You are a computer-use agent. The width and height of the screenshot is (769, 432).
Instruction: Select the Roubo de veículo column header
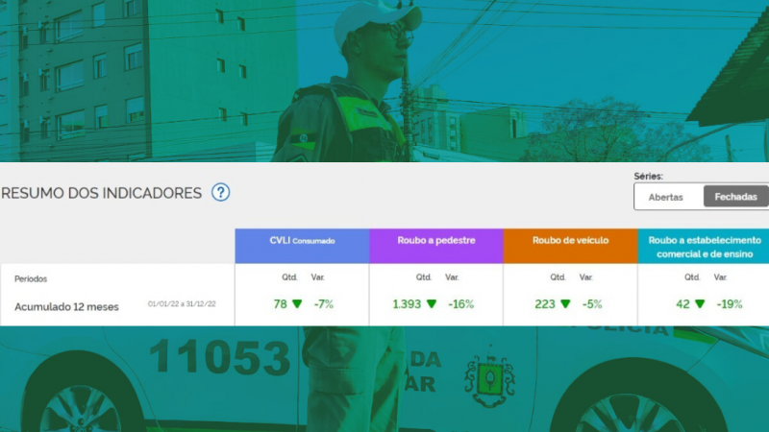coord(570,246)
